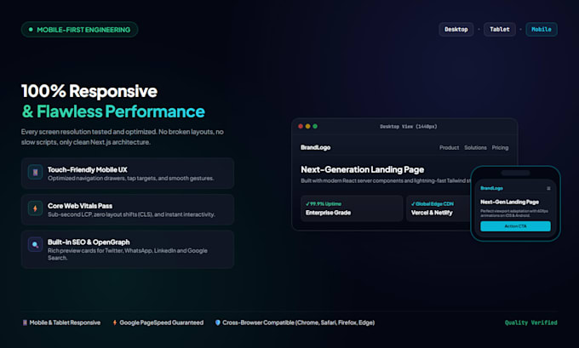Open the Pricing nav link

(500, 147)
